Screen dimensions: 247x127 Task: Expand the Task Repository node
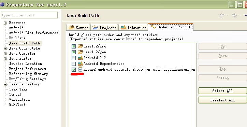[x=5, y=84]
